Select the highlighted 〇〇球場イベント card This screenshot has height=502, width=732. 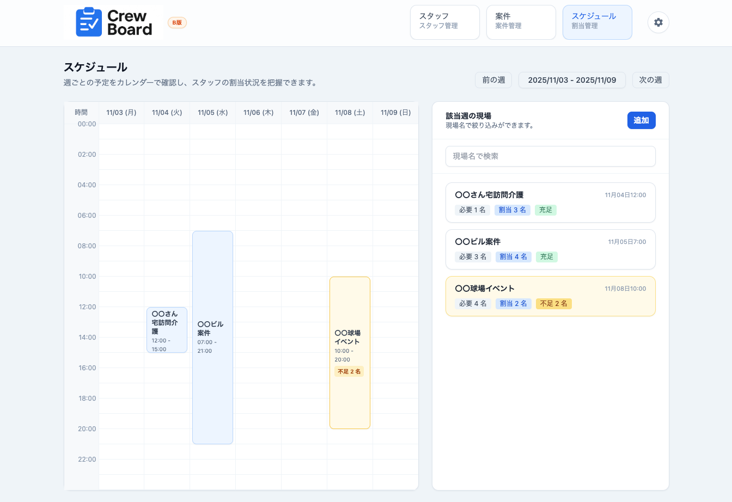pos(551,296)
